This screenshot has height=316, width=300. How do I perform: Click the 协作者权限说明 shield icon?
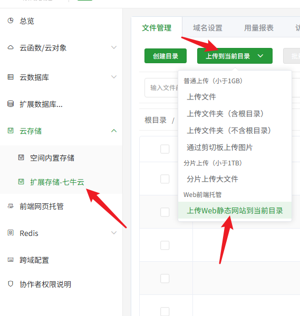[x=11, y=284]
